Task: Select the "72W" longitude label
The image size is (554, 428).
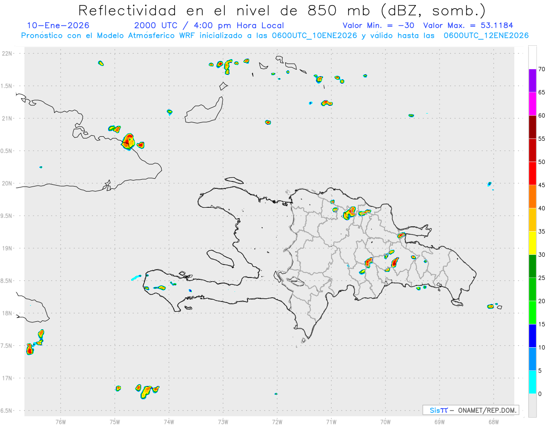Action: click(x=277, y=422)
